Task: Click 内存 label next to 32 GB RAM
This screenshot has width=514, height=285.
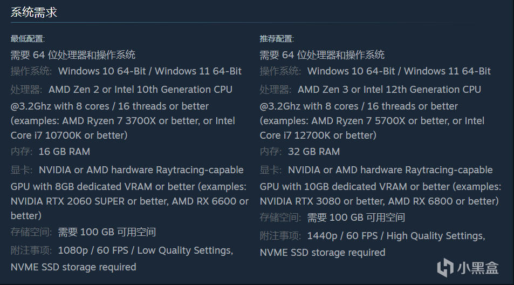Action: tap(271, 152)
